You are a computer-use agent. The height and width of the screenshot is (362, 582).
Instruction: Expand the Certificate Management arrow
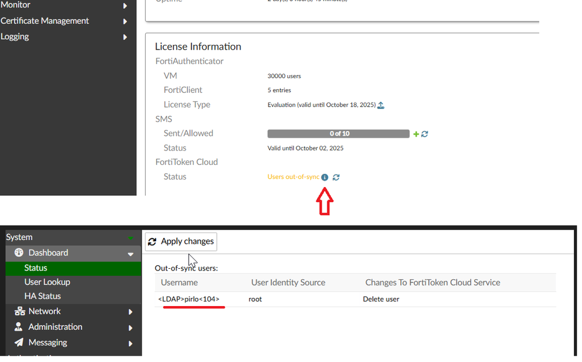pyautogui.click(x=125, y=22)
